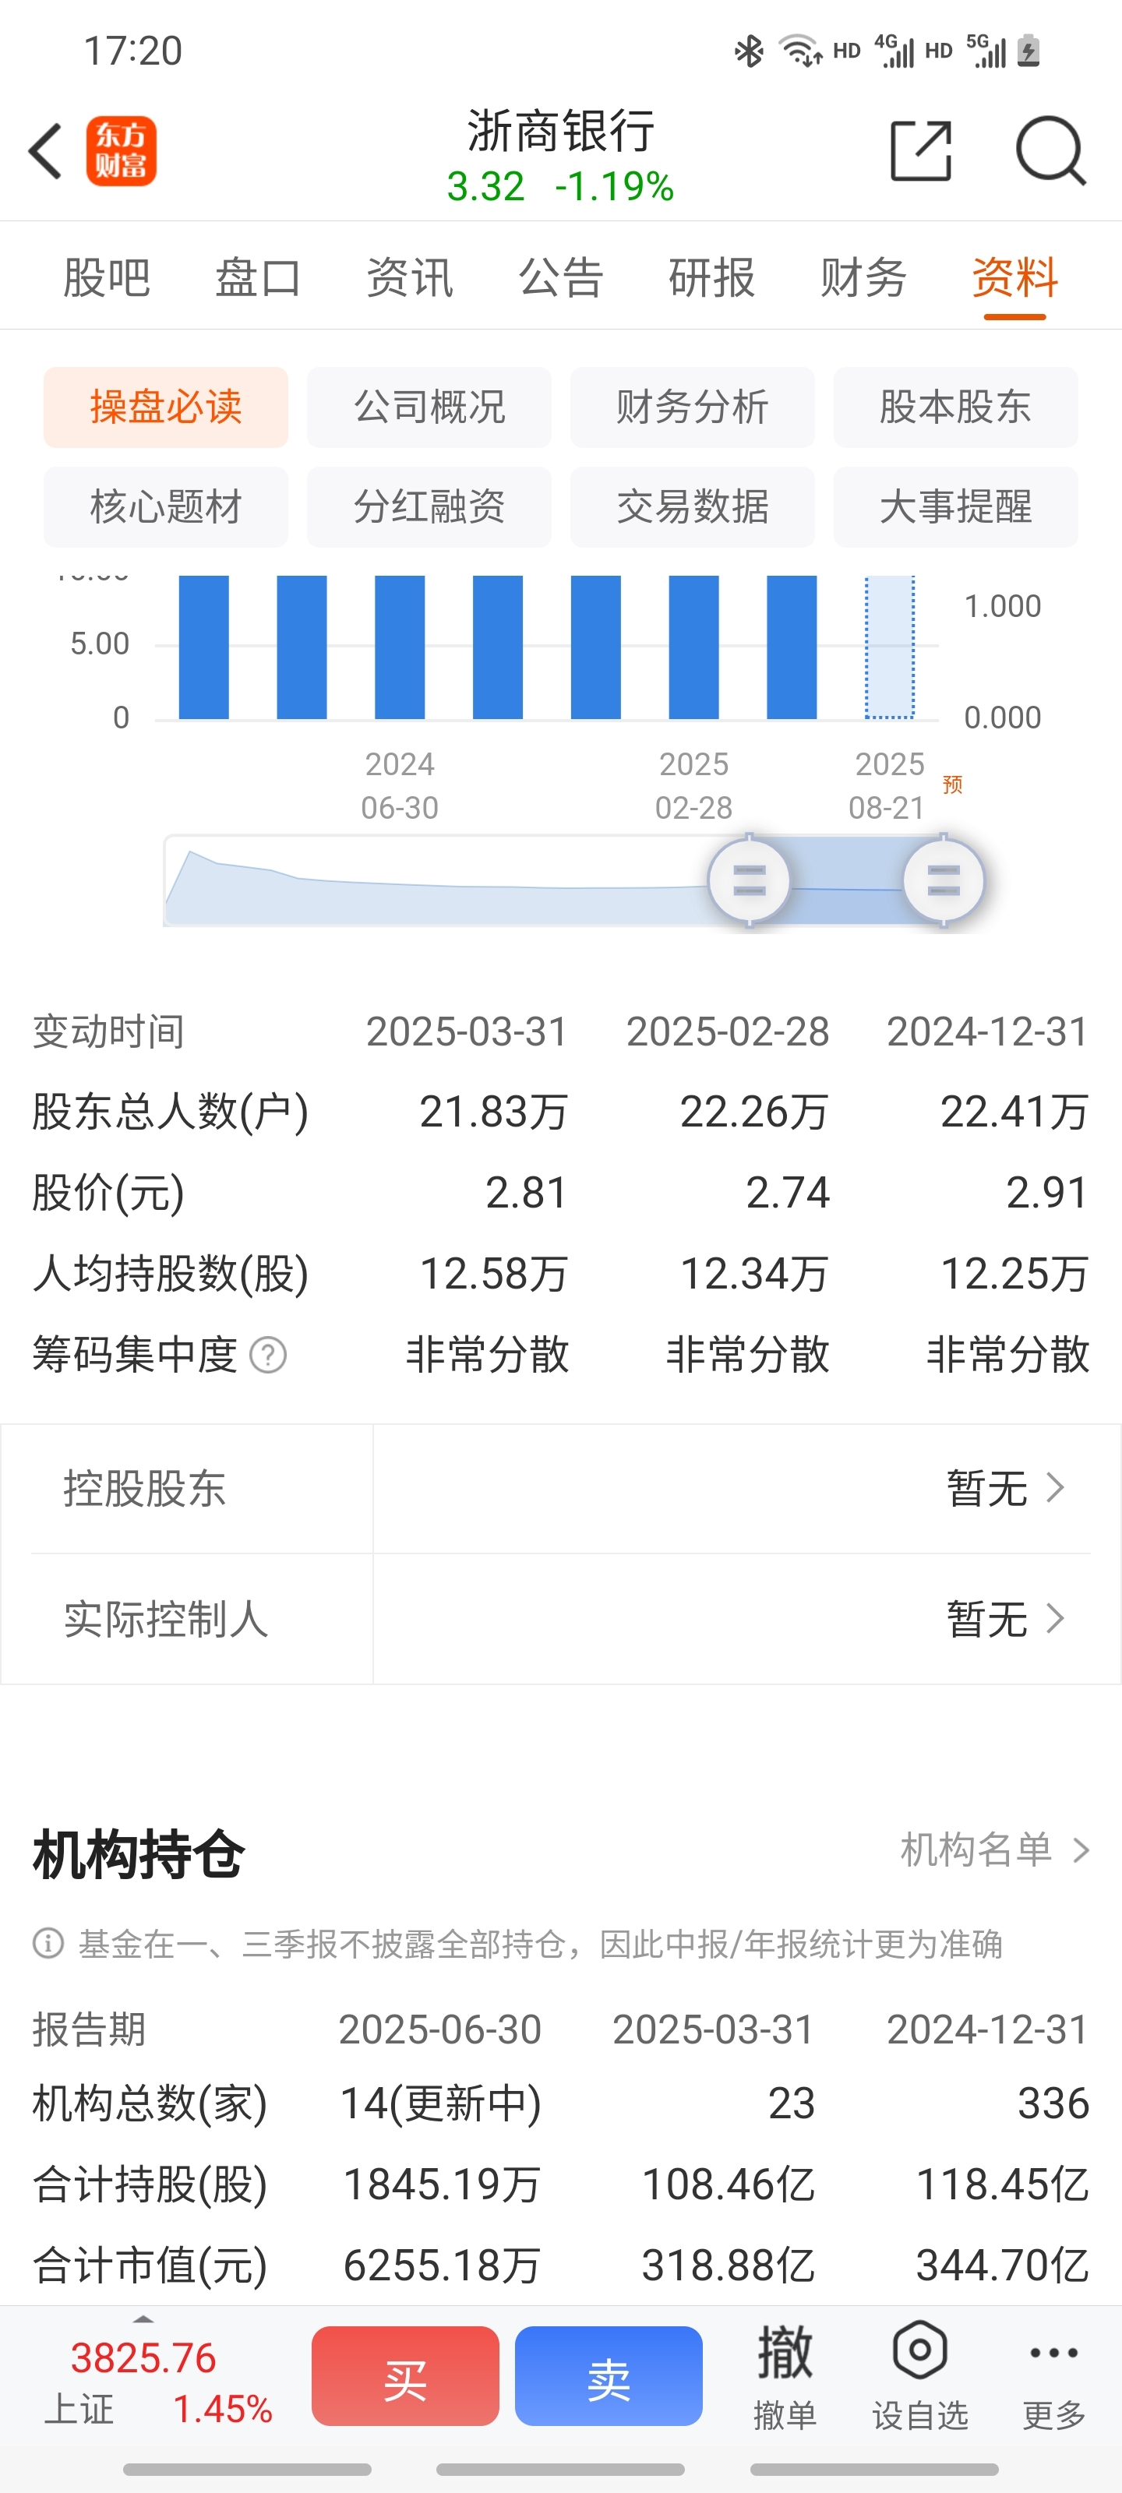
Task: Tap the Bluetooth status icon
Action: click(x=748, y=51)
